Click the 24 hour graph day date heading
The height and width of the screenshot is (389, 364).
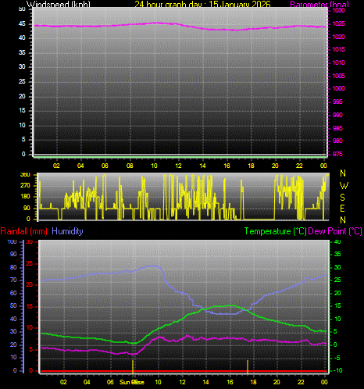(x=202, y=4)
